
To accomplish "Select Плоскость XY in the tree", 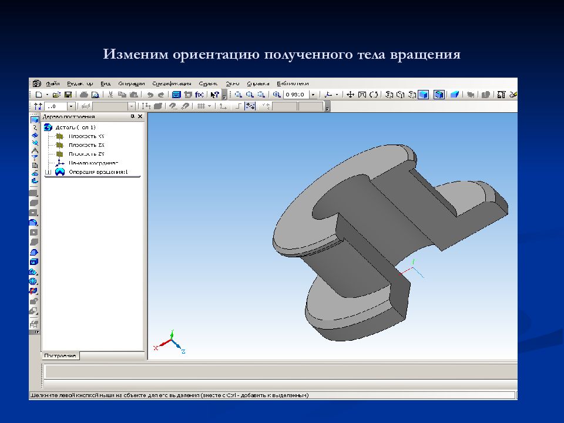I will [86, 136].
